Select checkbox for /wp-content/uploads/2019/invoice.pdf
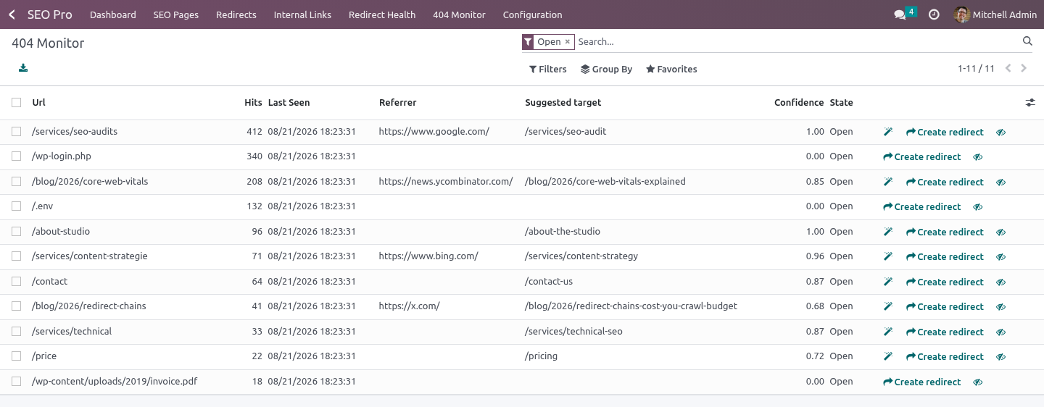The width and height of the screenshot is (1044, 407). pyautogui.click(x=16, y=382)
